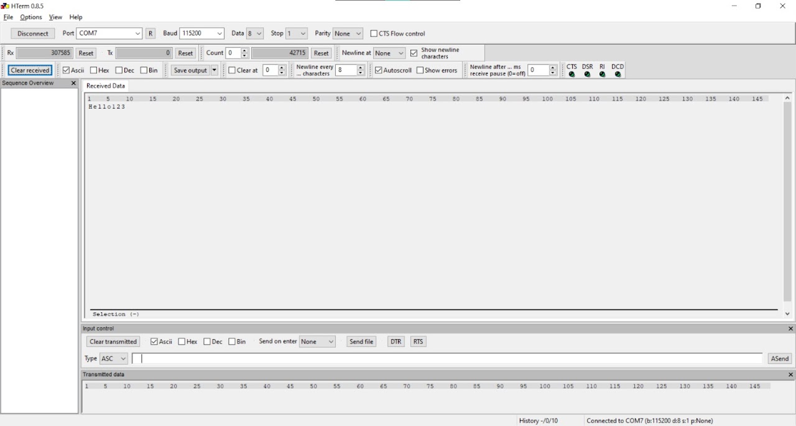796x426 pixels.
Task: Open the Baud rate 115200 dropdown
Action: 202,34
